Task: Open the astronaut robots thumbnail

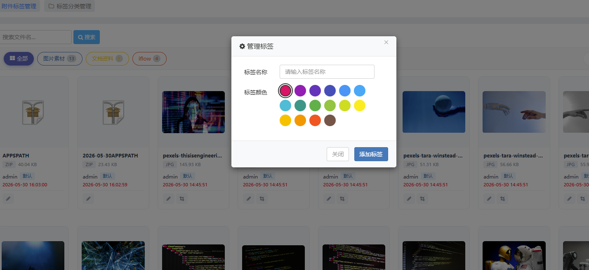Action: (x=514, y=256)
